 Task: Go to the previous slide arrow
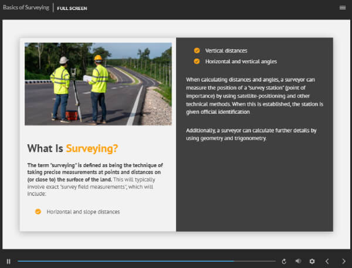pyautogui.click(x=327, y=261)
